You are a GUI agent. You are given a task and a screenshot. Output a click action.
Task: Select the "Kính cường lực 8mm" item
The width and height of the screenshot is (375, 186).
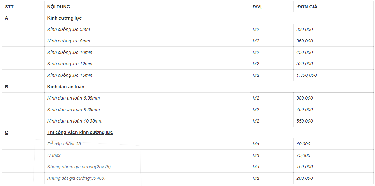68,41
